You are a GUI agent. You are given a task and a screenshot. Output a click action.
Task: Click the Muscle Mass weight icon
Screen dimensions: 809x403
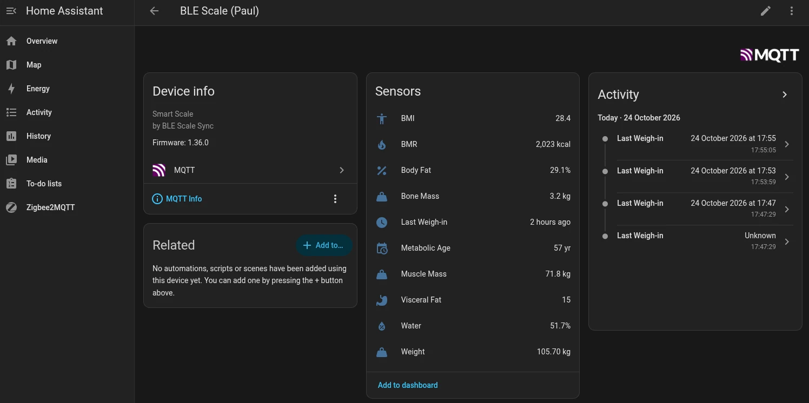point(382,274)
